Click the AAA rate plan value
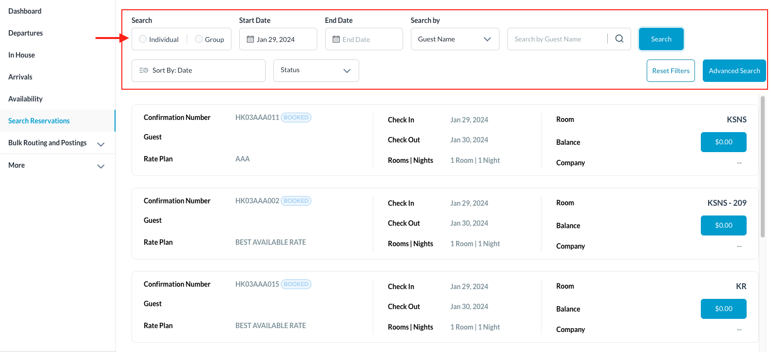771x352 pixels. [x=243, y=159]
